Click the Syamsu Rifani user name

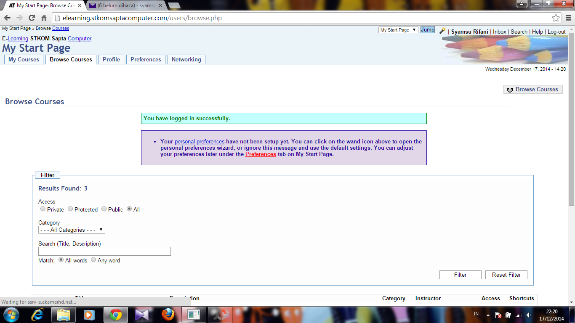click(x=470, y=32)
